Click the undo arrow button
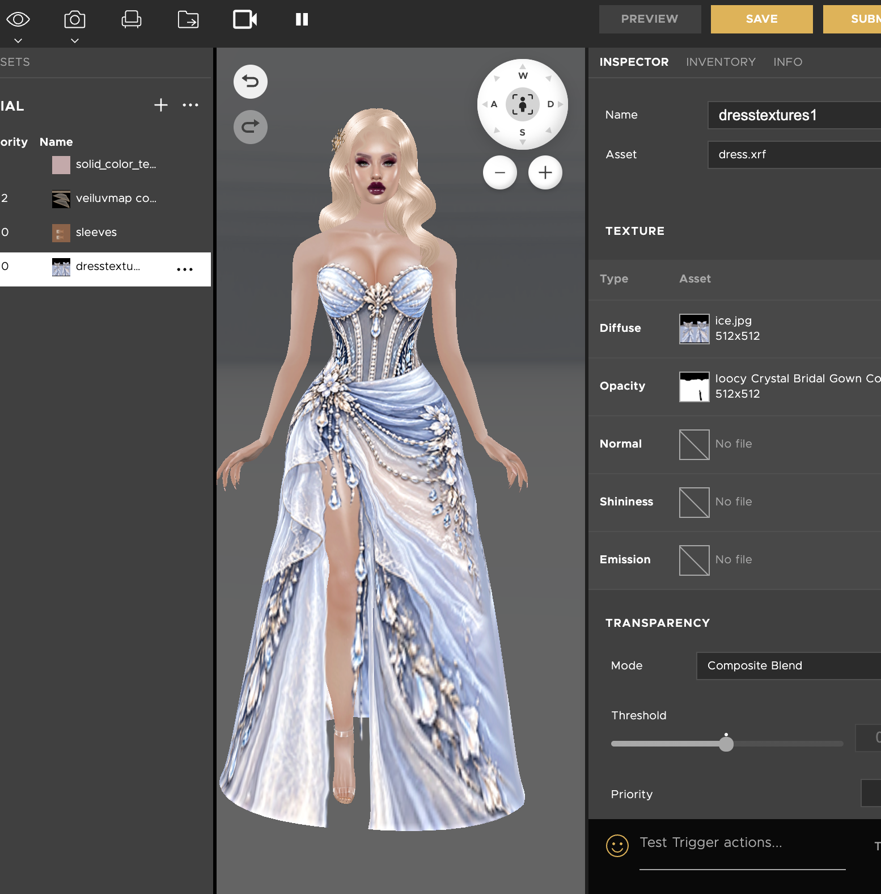881x894 pixels. tap(251, 82)
